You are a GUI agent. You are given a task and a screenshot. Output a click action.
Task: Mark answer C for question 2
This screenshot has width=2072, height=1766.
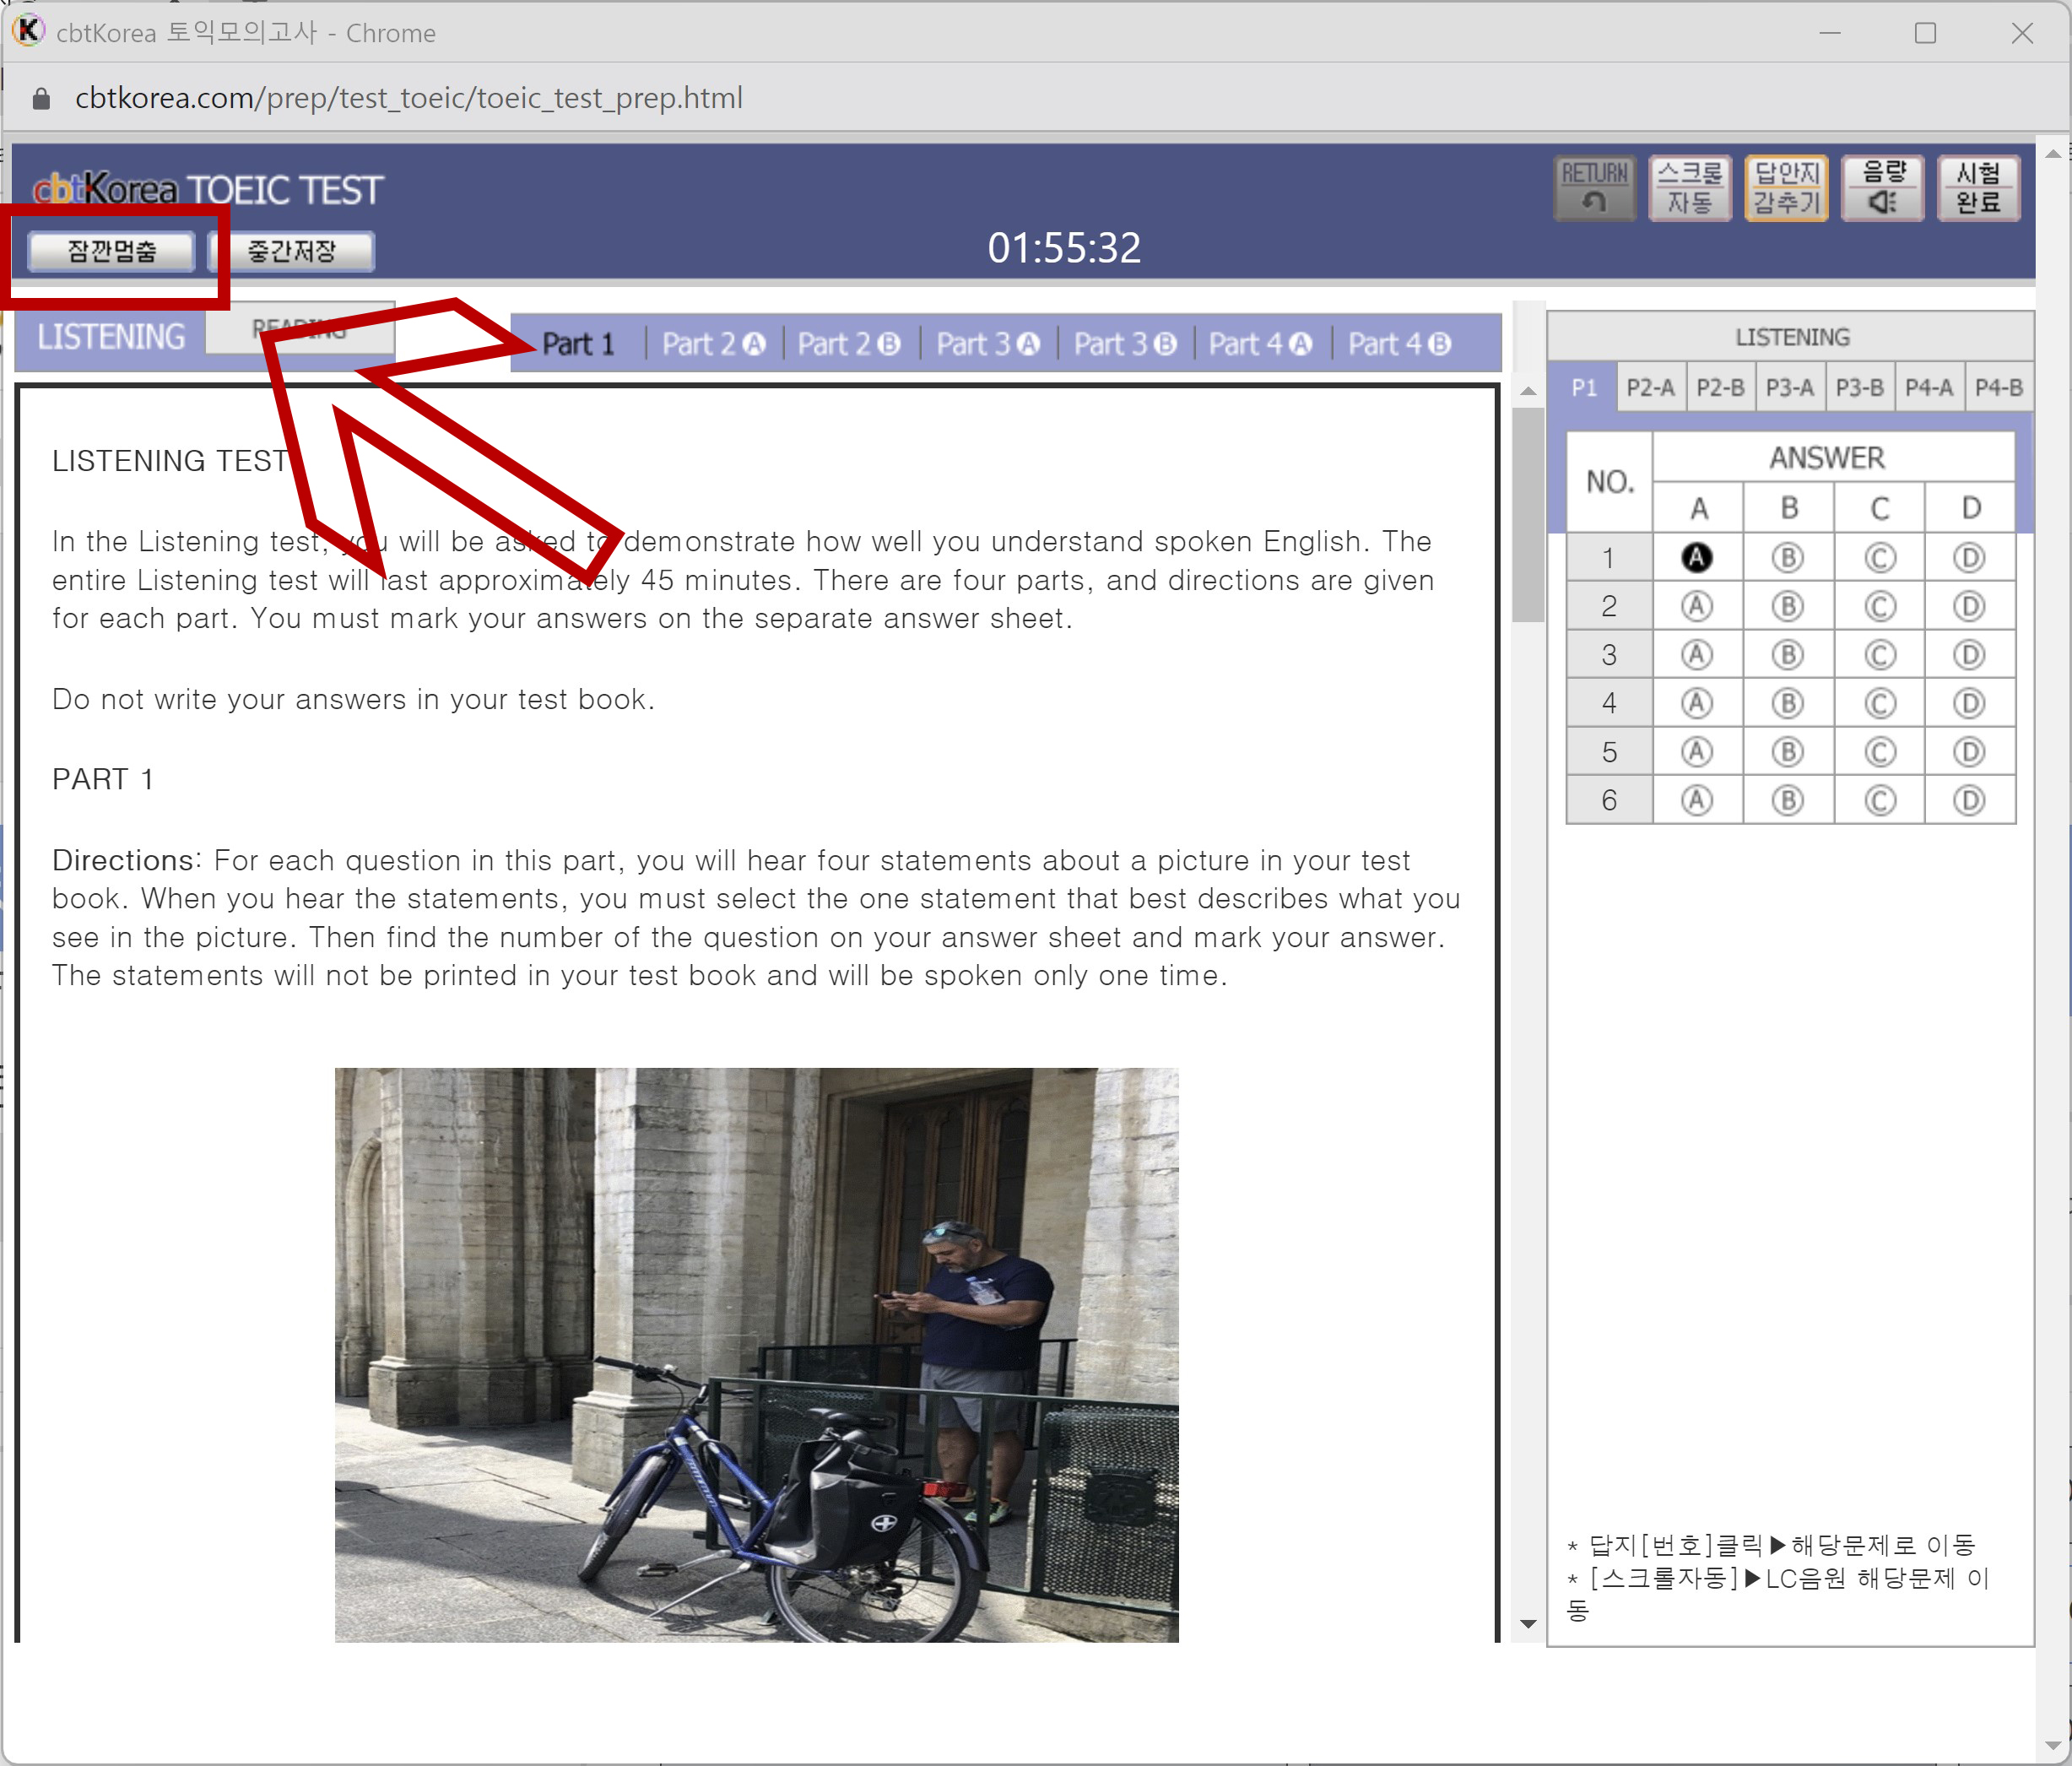(1880, 606)
